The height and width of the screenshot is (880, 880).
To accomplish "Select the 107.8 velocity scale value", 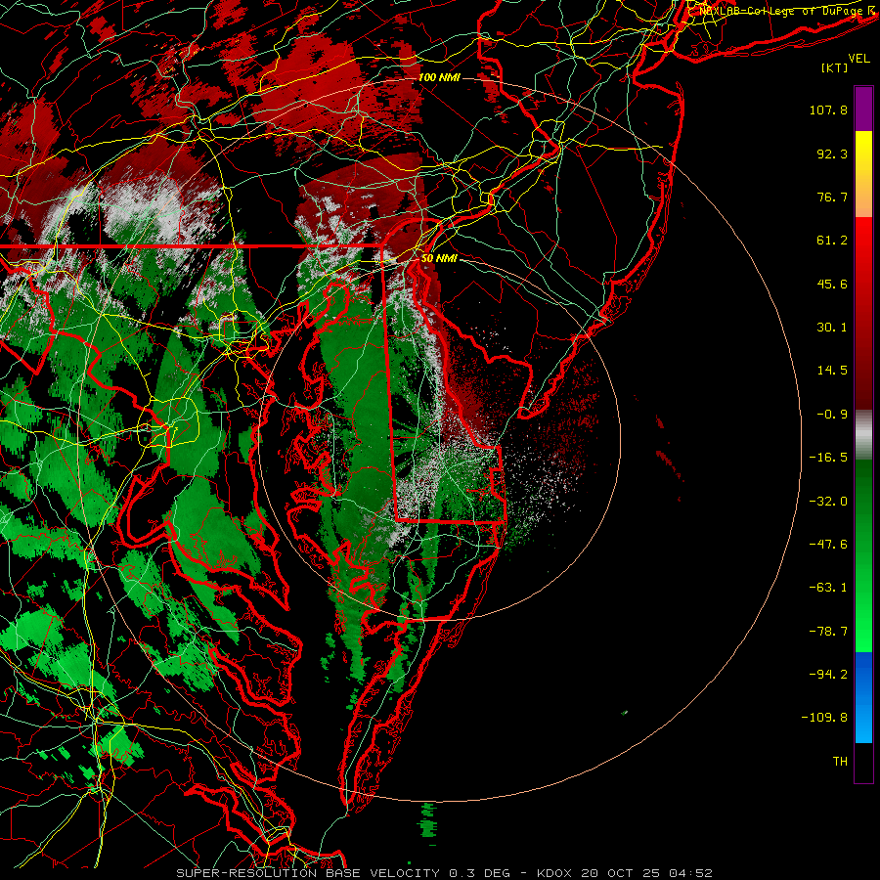I will coord(828,110).
